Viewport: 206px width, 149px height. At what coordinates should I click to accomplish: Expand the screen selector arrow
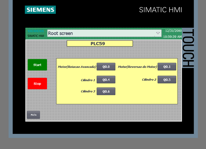coord(158,33)
